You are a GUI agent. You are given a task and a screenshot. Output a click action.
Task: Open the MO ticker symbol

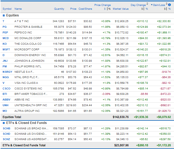[5, 111]
